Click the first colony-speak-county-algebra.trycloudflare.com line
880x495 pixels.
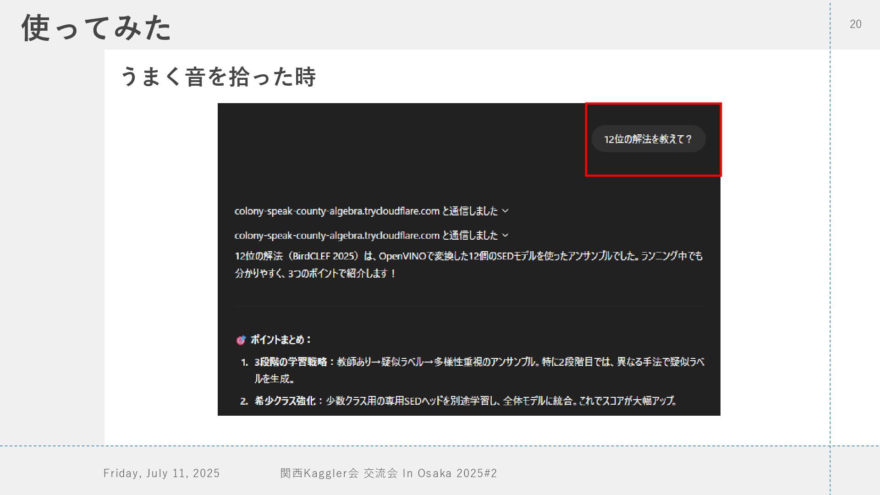(372, 211)
